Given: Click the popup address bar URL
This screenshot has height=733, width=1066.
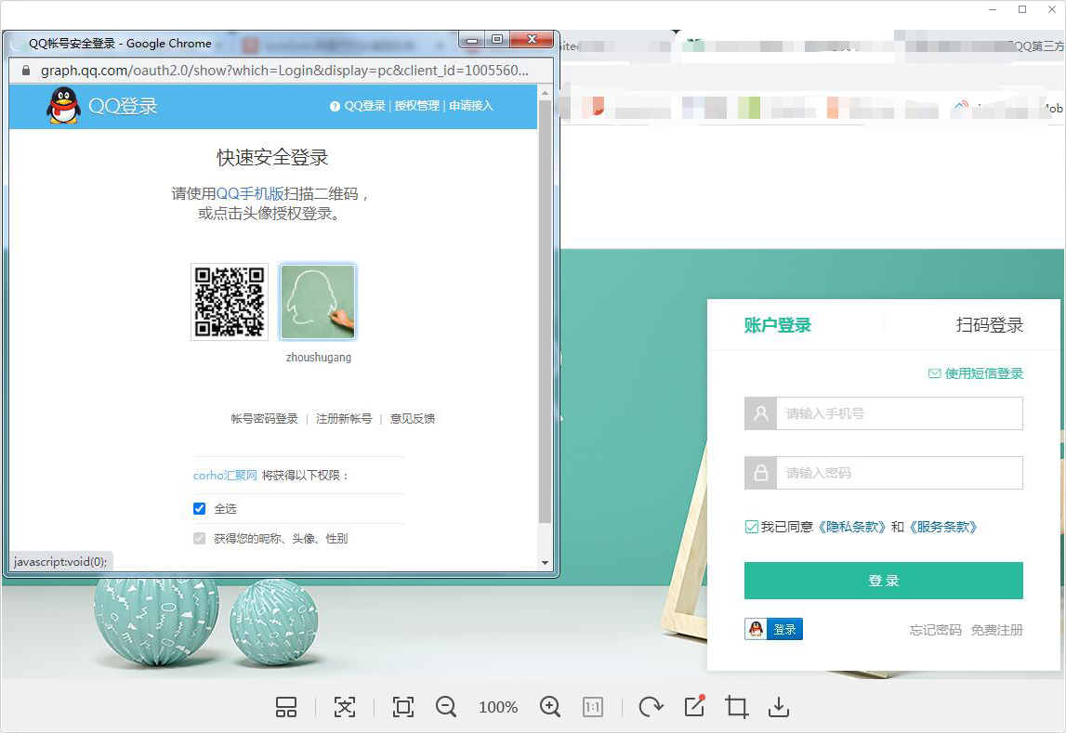Looking at the screenshot, I should click(284, 71).
